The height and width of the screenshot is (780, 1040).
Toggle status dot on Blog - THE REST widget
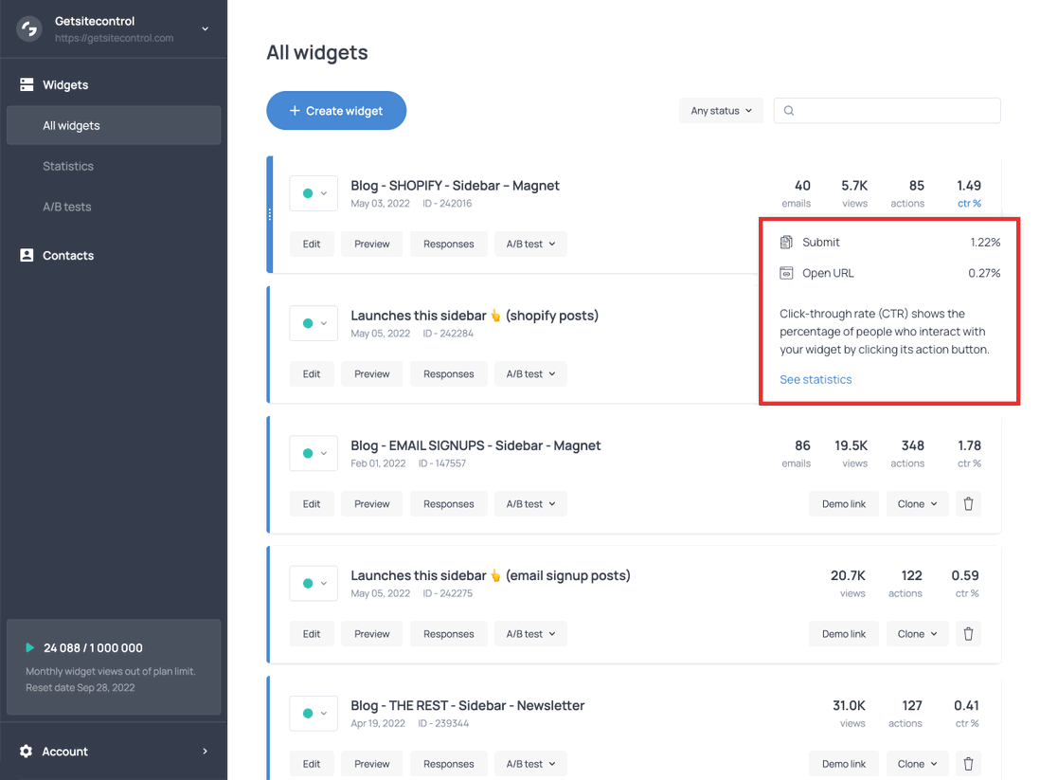(308, 713)
